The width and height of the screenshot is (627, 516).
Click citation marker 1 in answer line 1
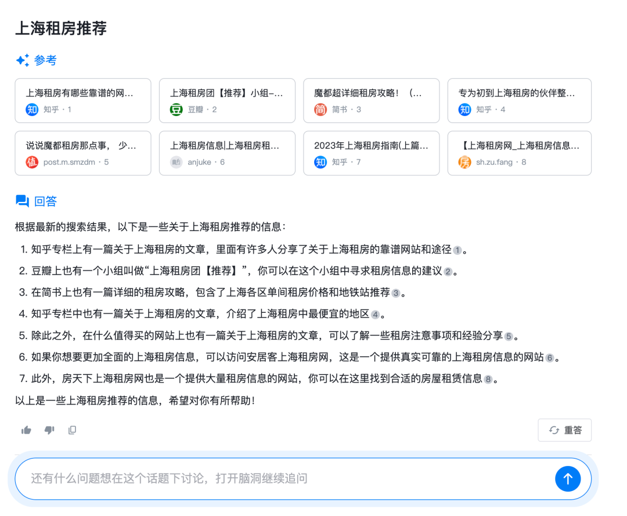(457, 251)
